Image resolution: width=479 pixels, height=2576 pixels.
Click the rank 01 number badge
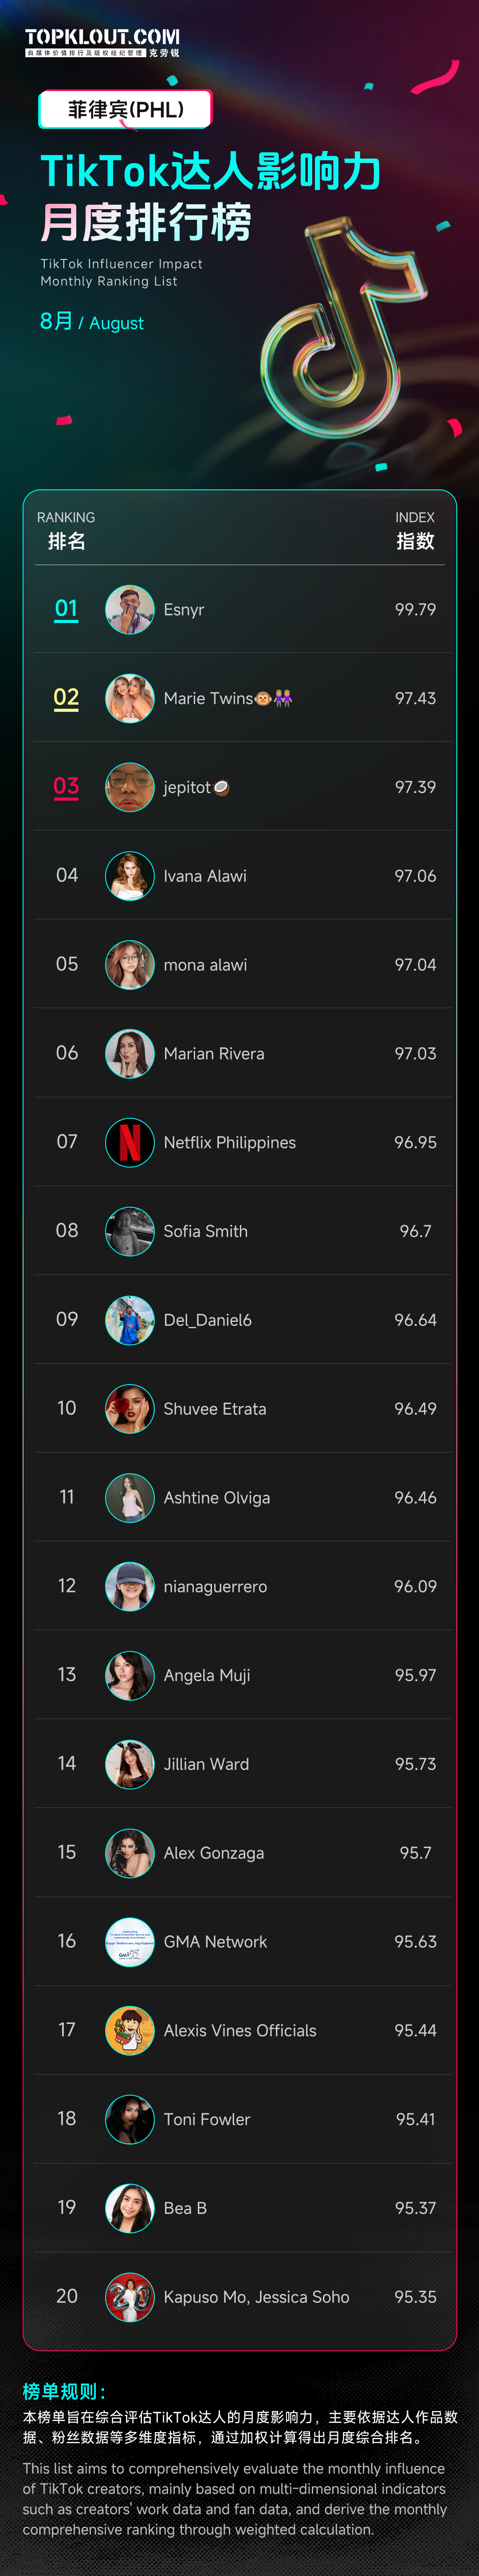tap(66, 609)
